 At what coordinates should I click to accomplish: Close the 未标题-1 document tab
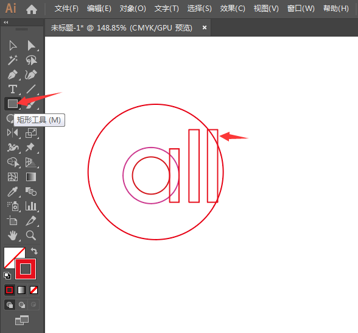pyautogui.click(x=205, y=27)
